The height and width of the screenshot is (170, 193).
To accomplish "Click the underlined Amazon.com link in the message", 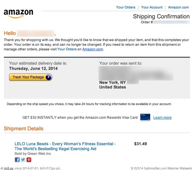I will point(93,49).
